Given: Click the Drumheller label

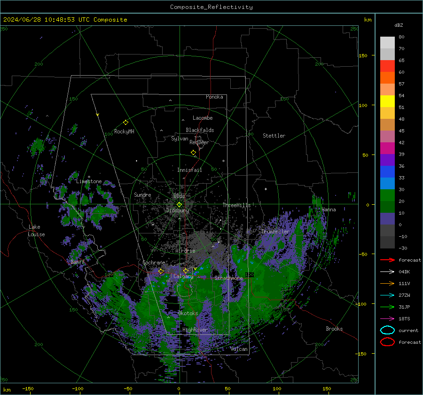Looking at the screenshot, I should tap(275, 232).
